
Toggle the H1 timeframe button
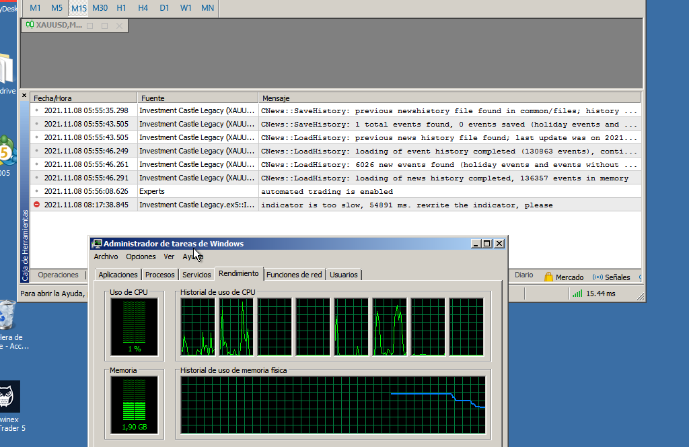tap(121, 8)
